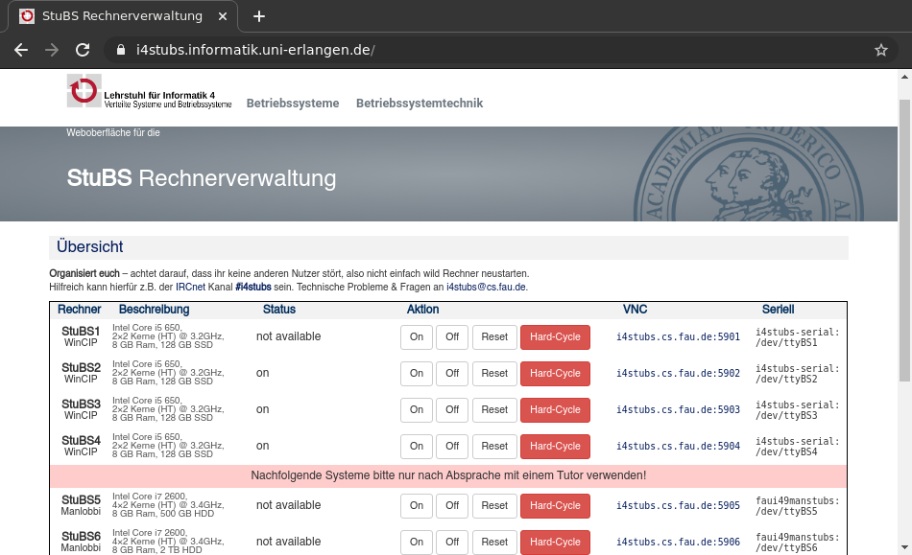This screenshot has width=912, height=555.
Task: Open the Betriebssystemtechnik menu item
Action: 419,104
